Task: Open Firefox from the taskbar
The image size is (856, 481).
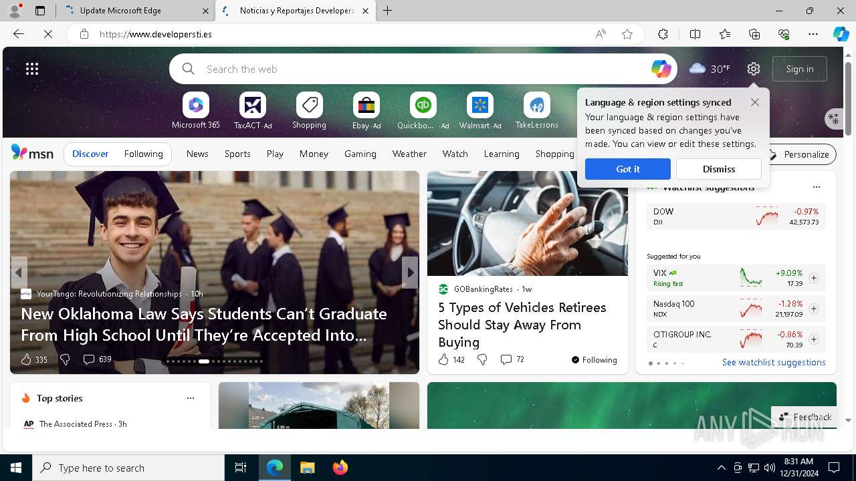Action: tap(340, 468)
